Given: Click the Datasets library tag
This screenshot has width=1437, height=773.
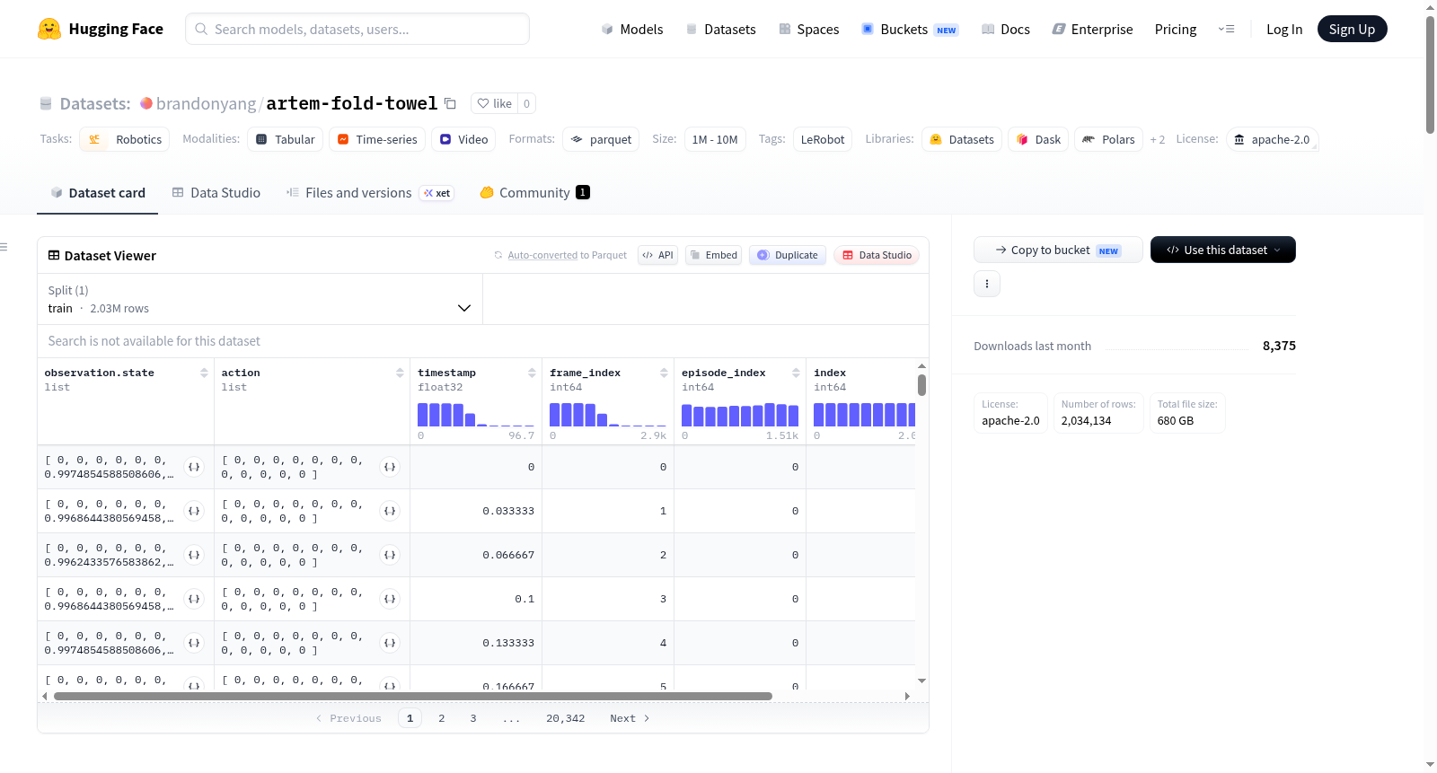Looking at the screenshot, I should click(962, 139).
